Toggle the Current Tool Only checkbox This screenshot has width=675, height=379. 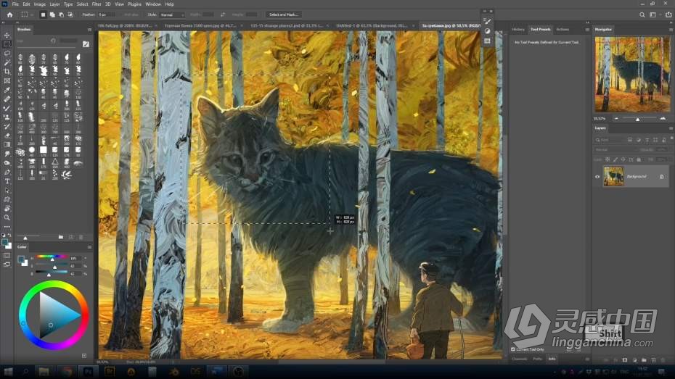tap(512, 349)
